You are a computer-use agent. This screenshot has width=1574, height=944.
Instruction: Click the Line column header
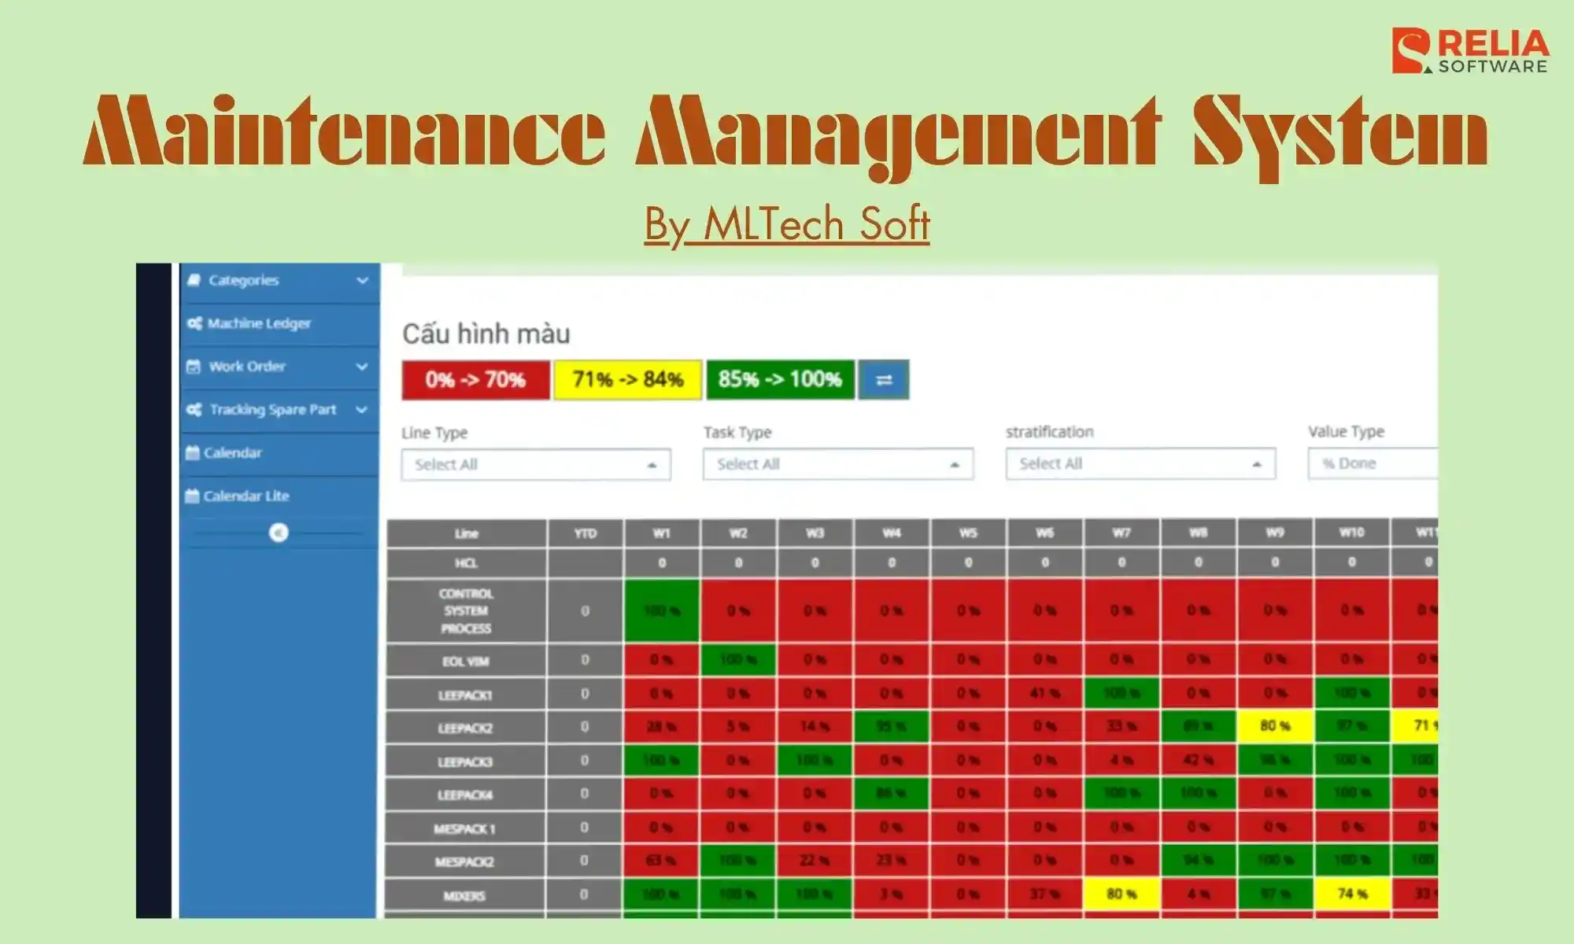click(466, 533)
